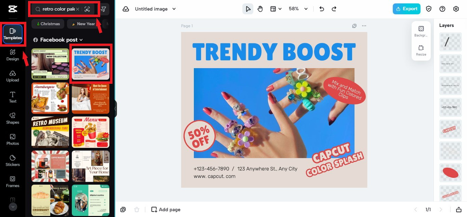Open the 58% zoom dropdown

click(x=298, y=9)
